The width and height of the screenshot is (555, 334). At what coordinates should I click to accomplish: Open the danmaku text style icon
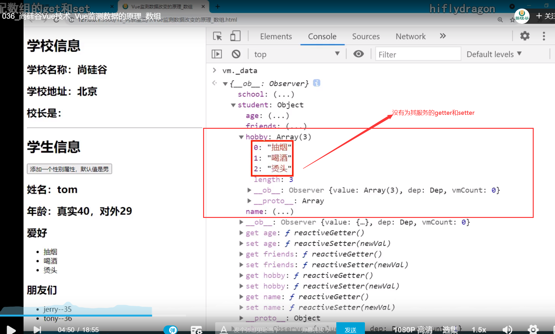coord(224,330)
